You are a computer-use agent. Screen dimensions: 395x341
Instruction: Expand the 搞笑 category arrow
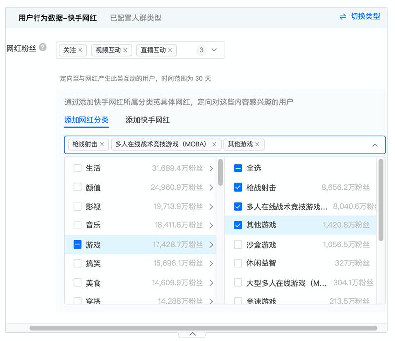point(211,264)
